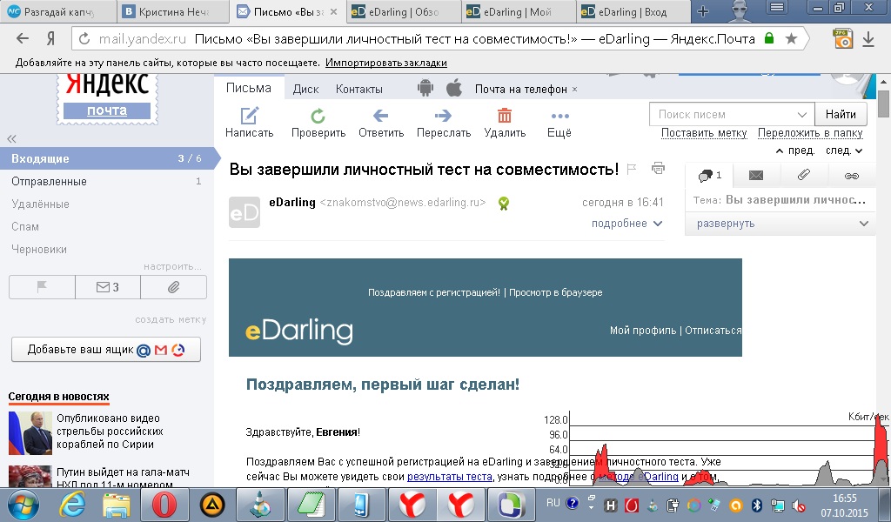
Task: Click Internet Explorer taskbar icon
Action: (x=72, y=505)
